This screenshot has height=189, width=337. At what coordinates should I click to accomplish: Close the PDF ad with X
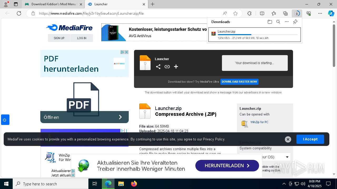[x=126, y=52]
